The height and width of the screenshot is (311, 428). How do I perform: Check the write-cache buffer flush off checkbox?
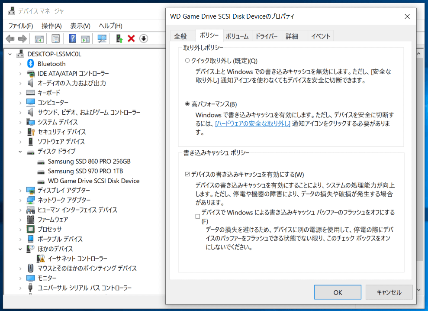pos(198,217)
